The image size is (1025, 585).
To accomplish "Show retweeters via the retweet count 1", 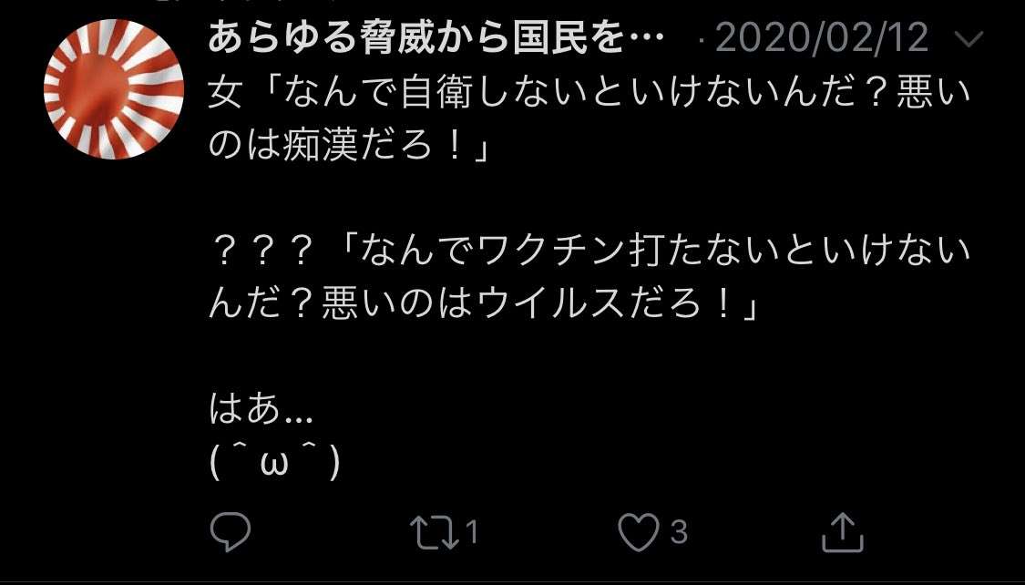I will pyautogui.click(x=471, y=533).
